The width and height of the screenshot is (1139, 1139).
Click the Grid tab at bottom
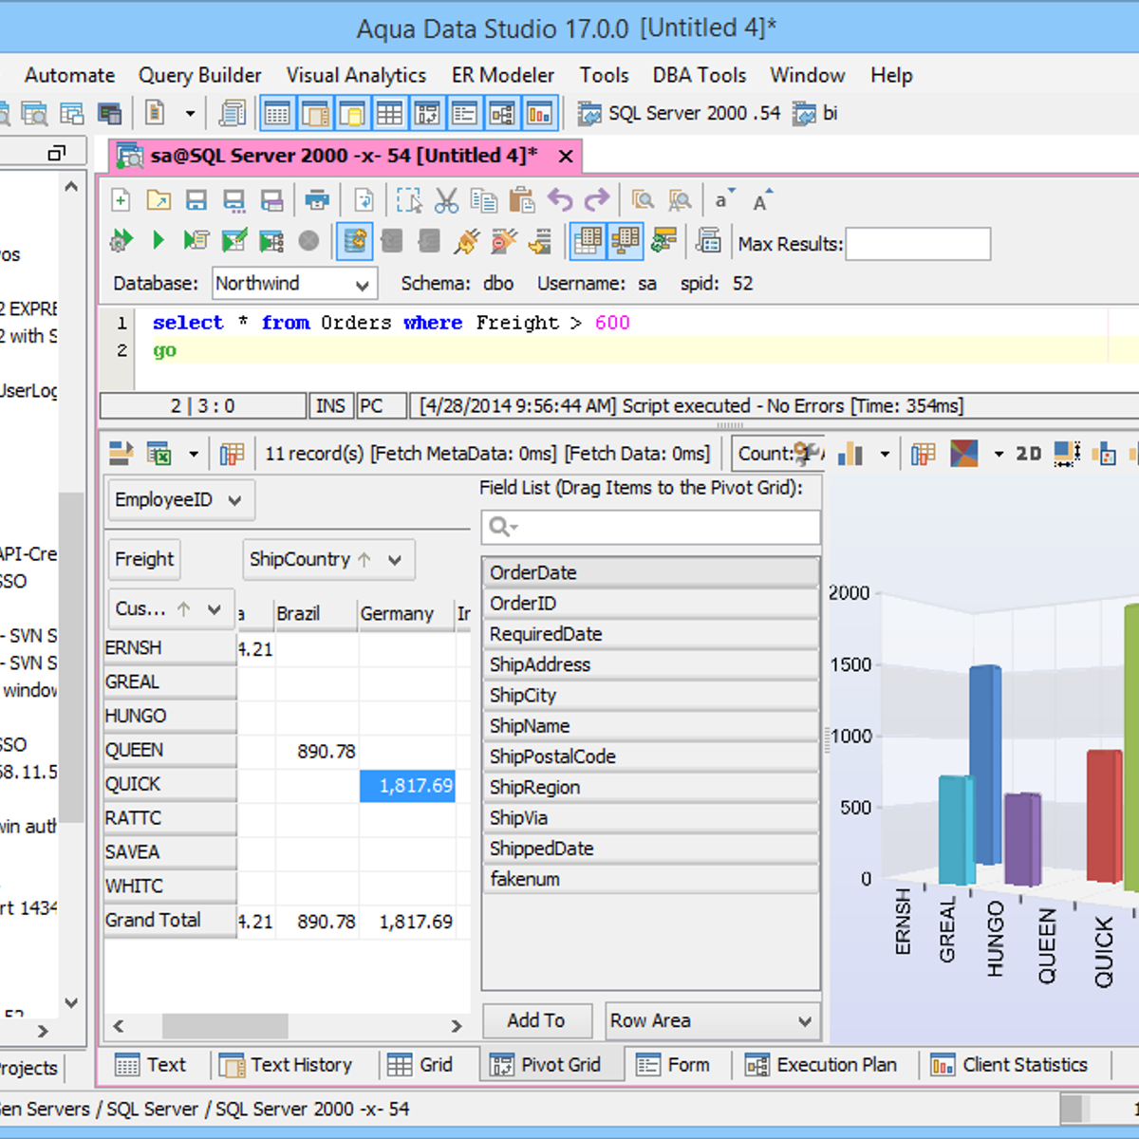click(420, 1065)
